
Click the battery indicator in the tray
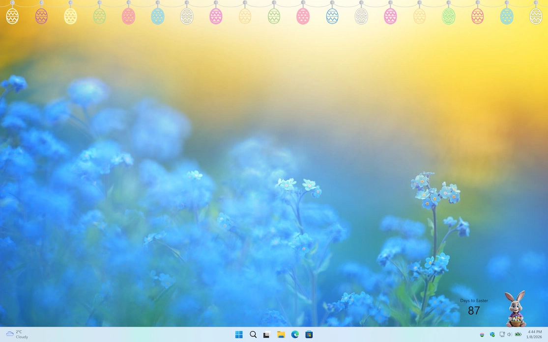(519, 334)
